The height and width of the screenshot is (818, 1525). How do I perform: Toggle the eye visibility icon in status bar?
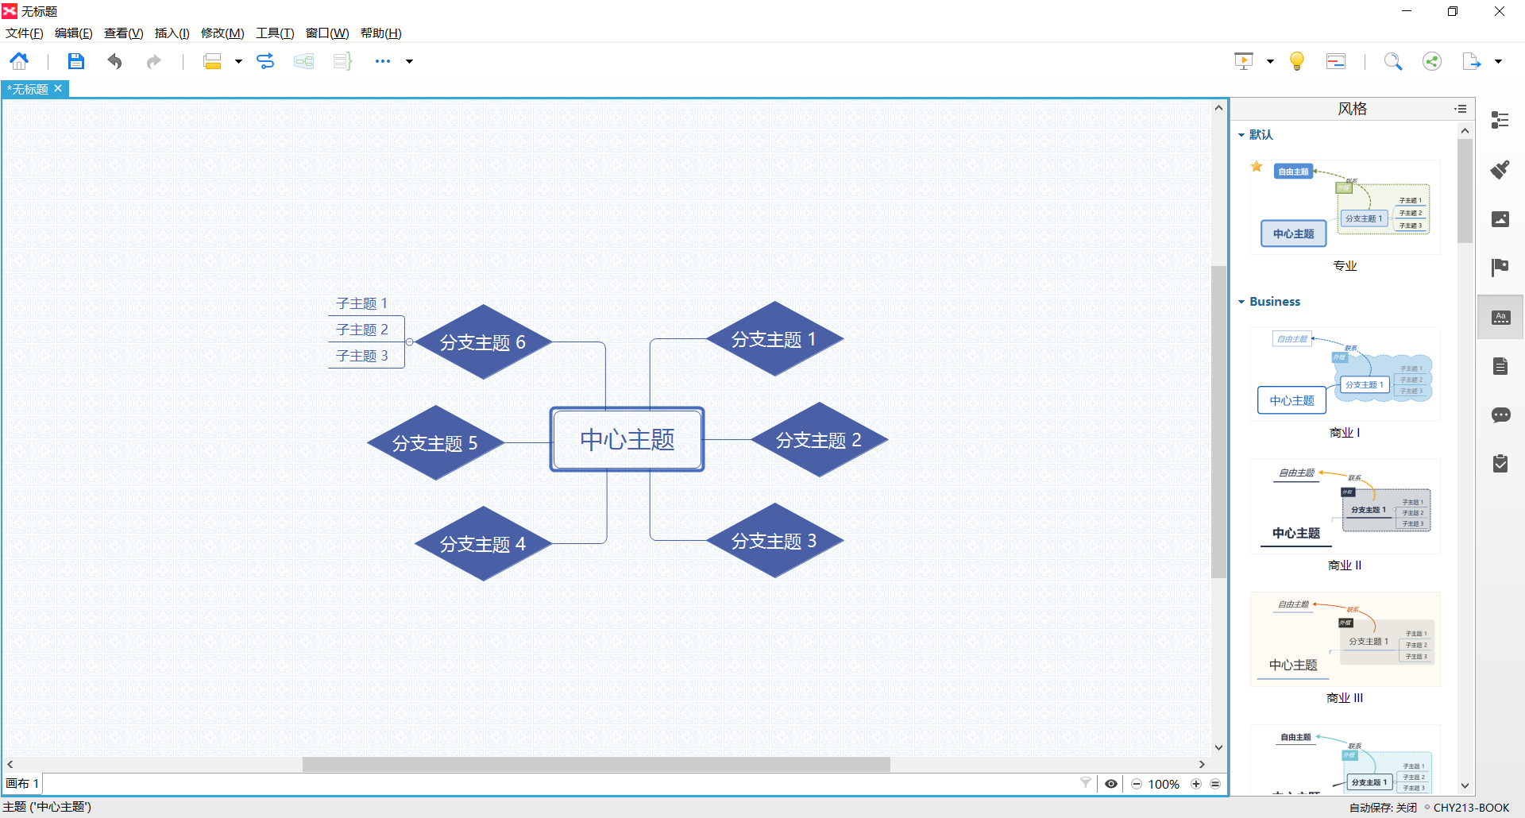pos(1111,784)
